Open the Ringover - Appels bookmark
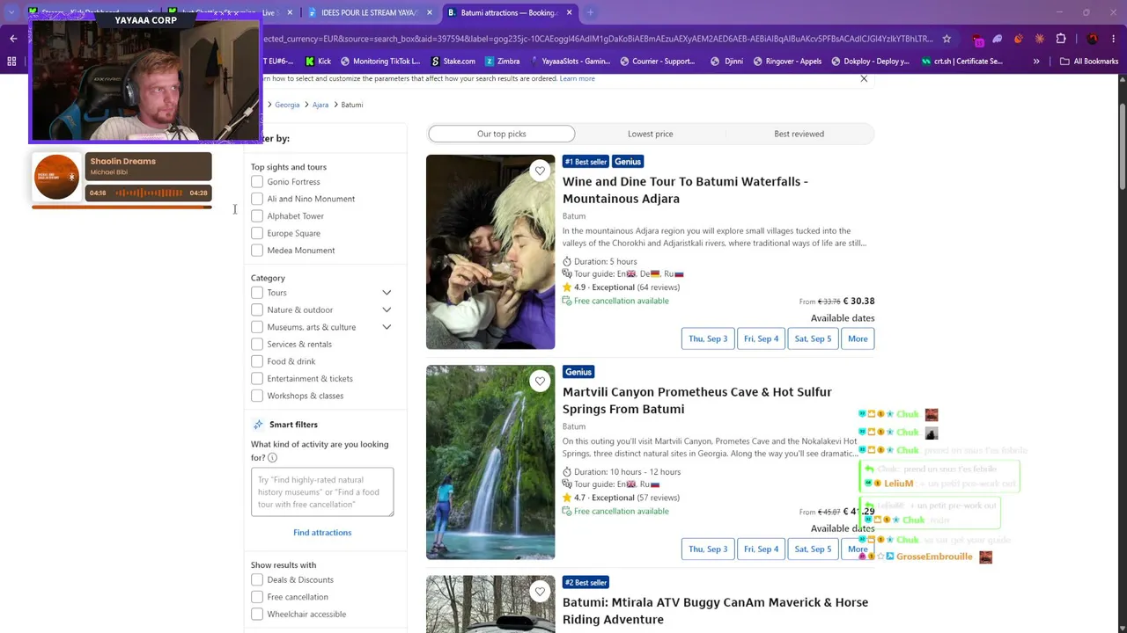 789,62
